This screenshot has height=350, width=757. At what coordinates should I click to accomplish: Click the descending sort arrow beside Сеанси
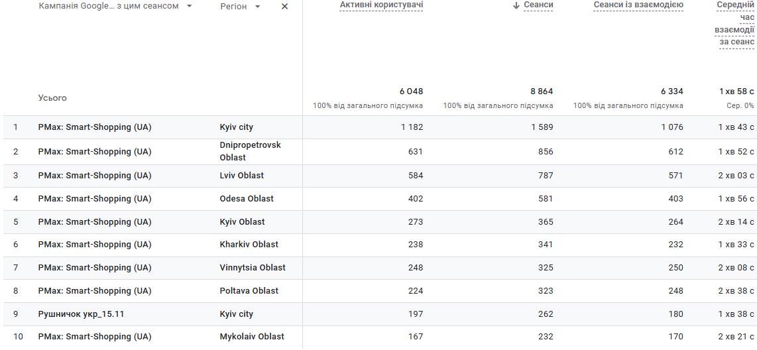point(516,6)
